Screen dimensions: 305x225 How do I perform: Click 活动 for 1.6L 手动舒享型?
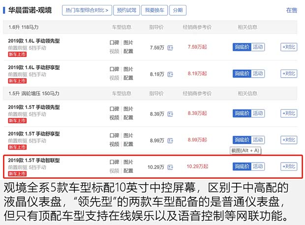pyautogui.click(x=258, y=74)
